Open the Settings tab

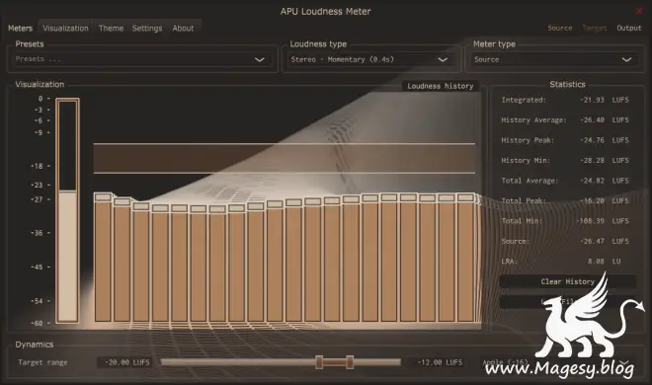pyautogui.click(x=147, y=29)
